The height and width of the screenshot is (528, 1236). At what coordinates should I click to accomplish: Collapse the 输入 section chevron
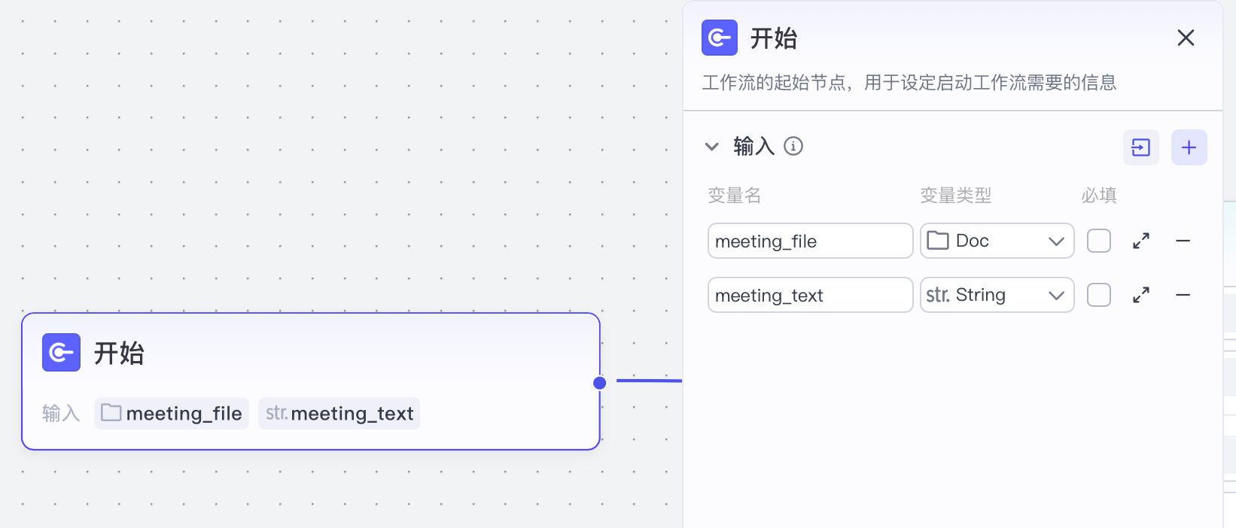click(711, 146)
